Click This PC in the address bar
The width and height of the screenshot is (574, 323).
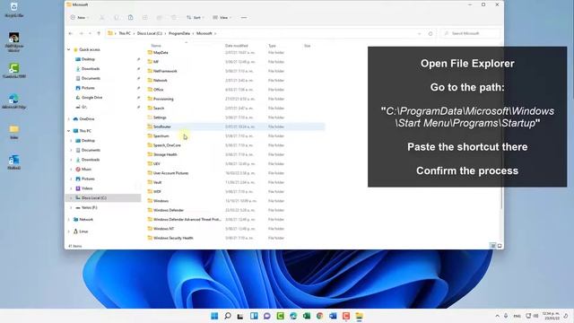(x=125, y=33)
